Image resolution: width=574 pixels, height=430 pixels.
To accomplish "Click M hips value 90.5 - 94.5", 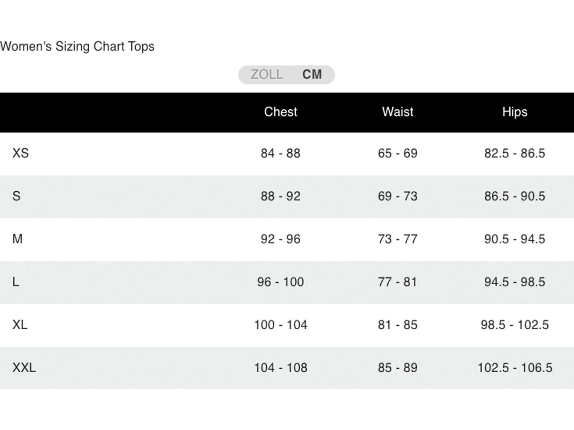I will tap(514, 239).
